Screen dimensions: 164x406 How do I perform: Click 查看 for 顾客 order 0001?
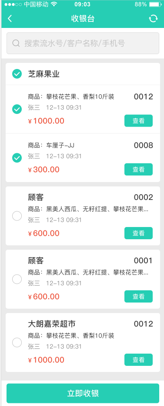[138, 296]
